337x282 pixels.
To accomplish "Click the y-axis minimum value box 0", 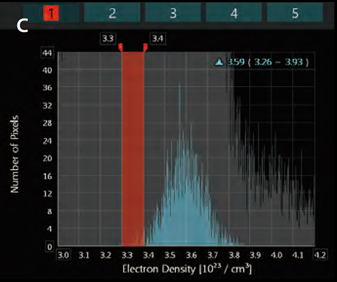I will point(50,247).
